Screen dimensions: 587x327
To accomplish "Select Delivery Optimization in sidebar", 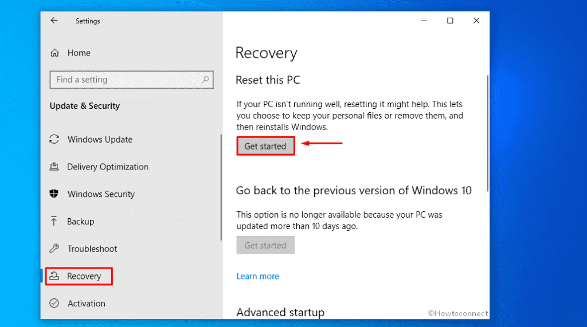I will click(108, 167).
